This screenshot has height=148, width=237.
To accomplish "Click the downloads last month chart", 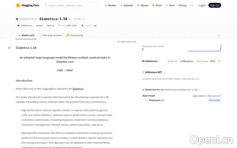I will click(204, 48).
